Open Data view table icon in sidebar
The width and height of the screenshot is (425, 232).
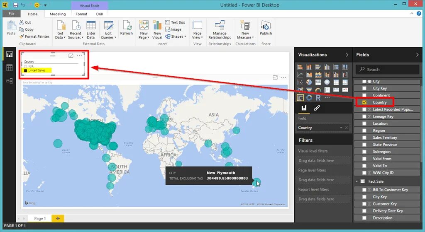coord(10,68)
